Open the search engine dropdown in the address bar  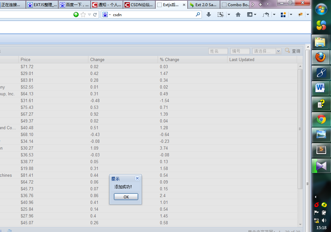(x=109, y=15)
